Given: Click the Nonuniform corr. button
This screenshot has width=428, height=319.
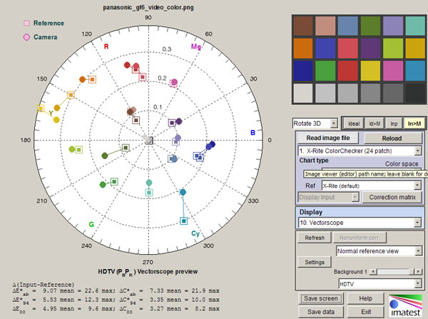Looking at the screenshot, I should coord(360,238).
